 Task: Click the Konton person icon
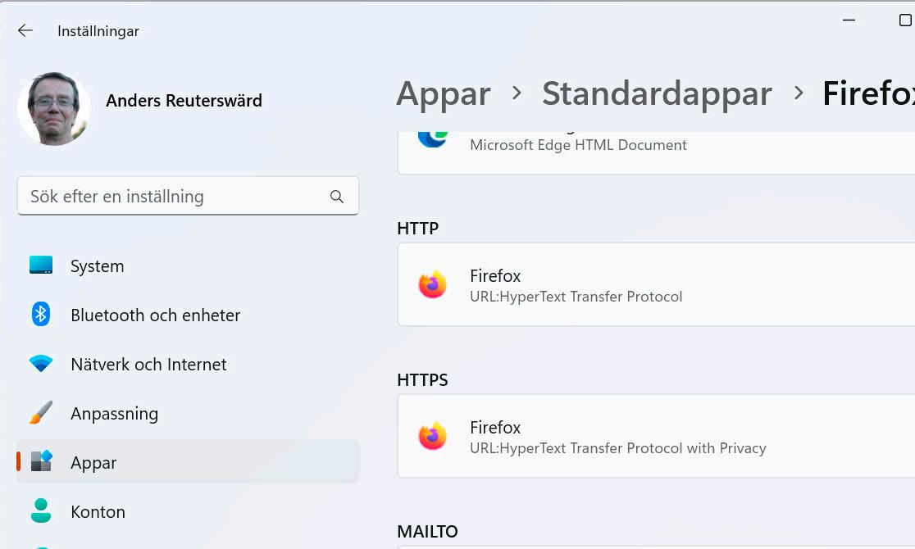click(x=41, y=511)
